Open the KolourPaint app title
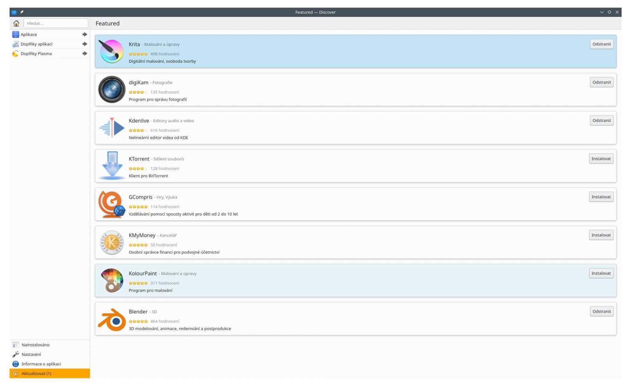Viewport: 628px width, 388px height. (143, 274)
